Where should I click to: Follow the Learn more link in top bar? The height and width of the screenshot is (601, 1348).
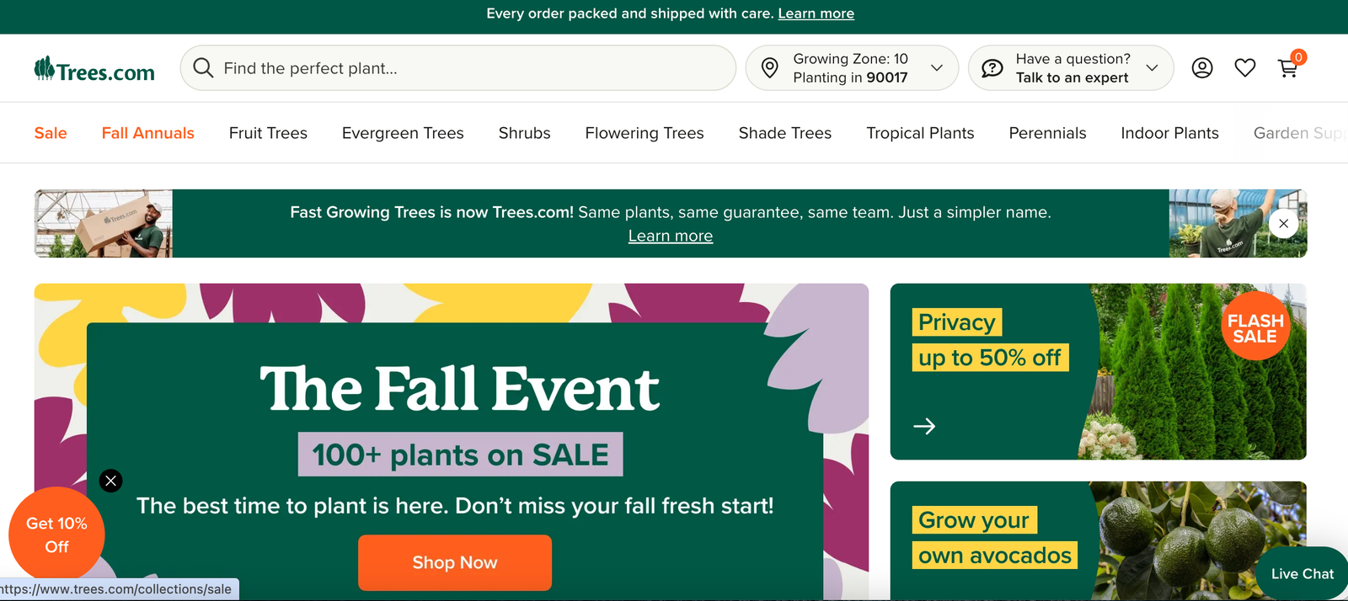(x=816, y=13)
